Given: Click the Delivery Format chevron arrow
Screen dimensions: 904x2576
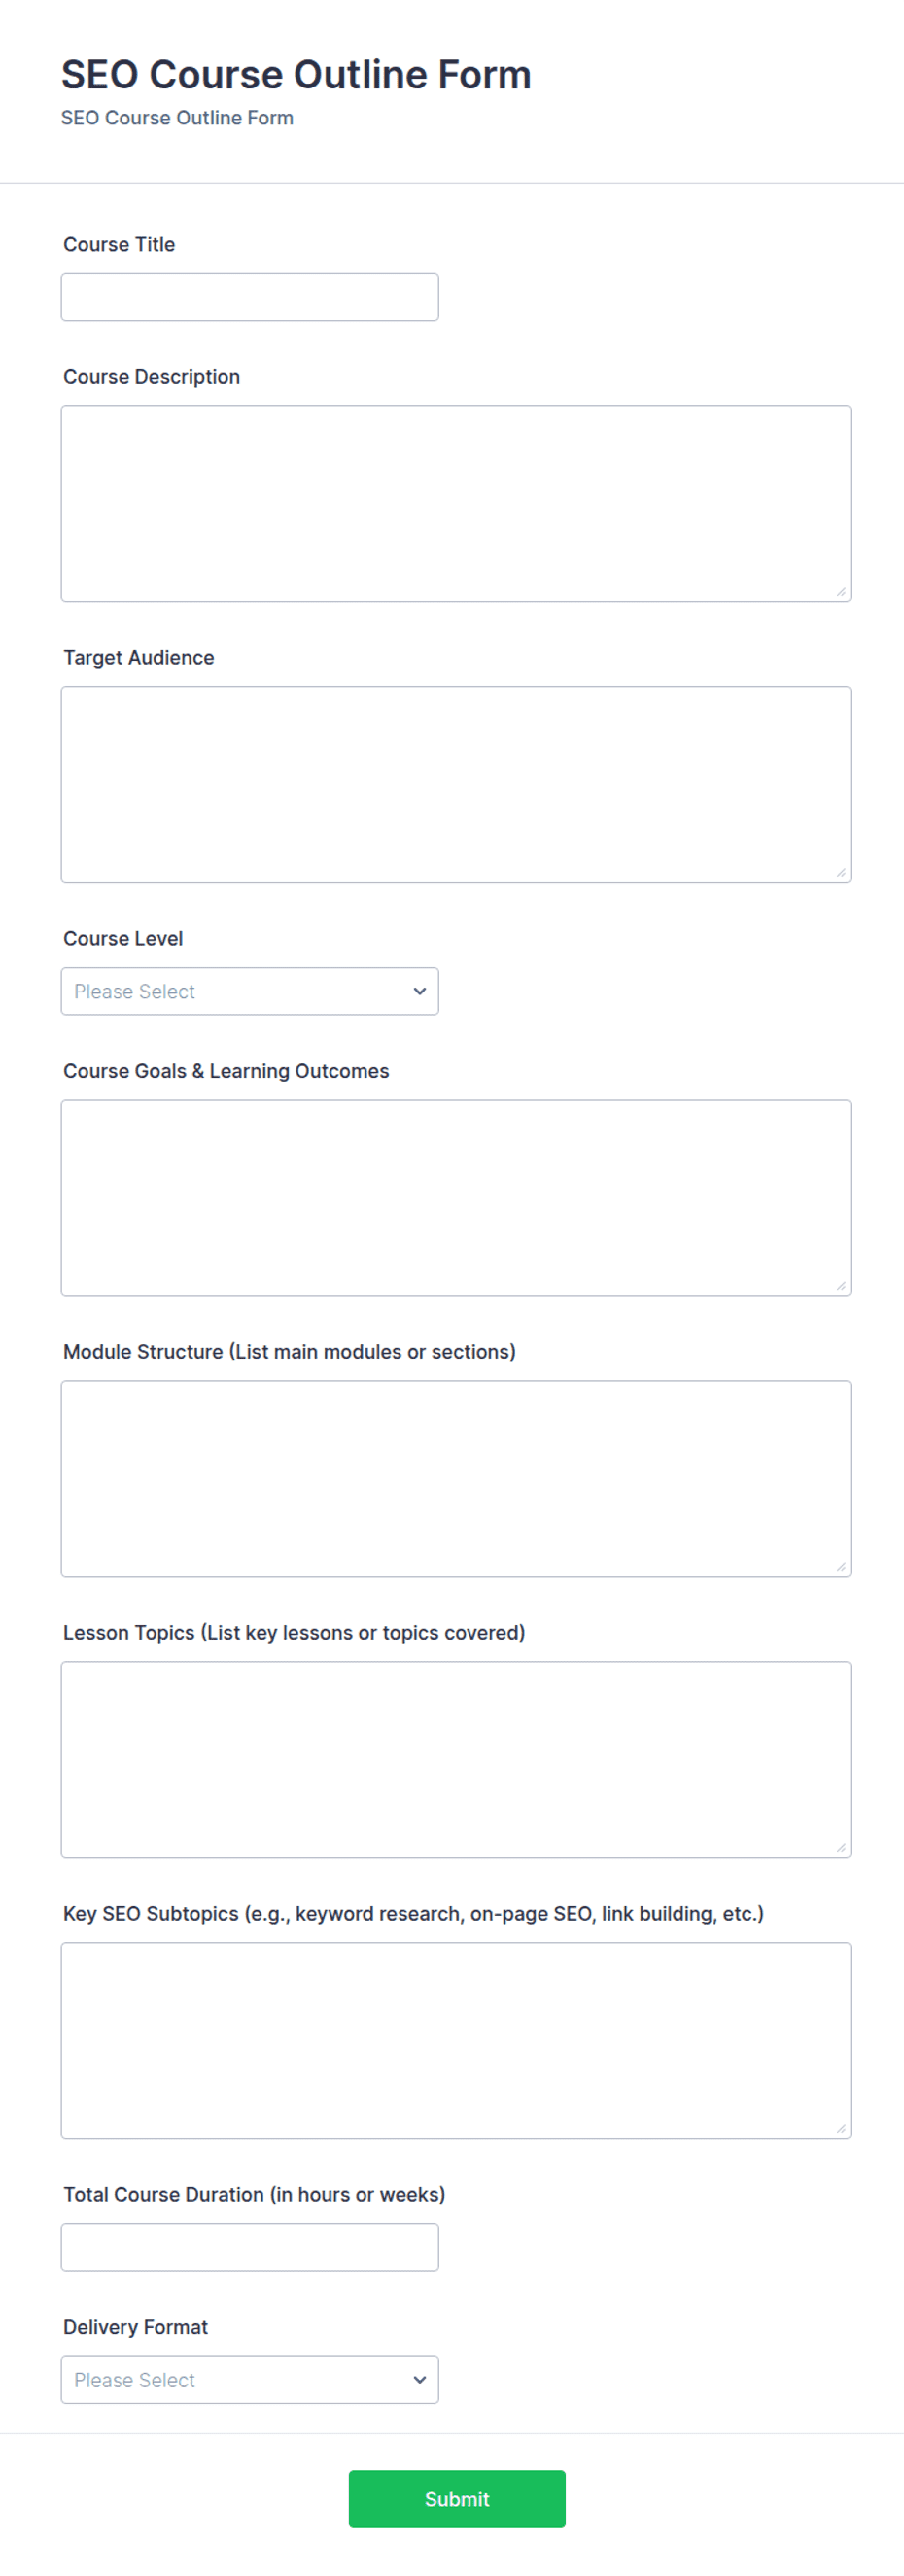Looking at the screenshot, I should (420, 2380).
